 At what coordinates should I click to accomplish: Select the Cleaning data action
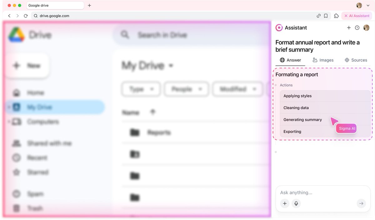tap(325, 107)
